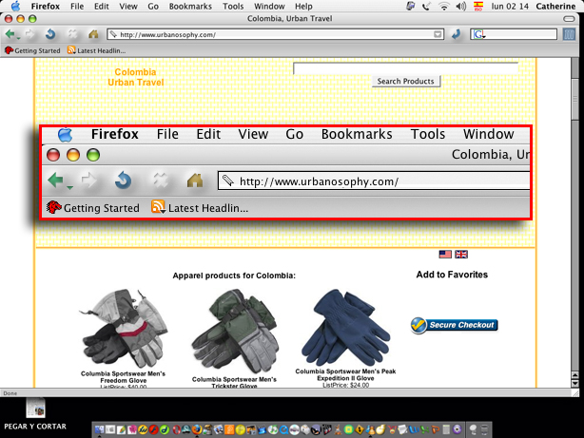
Task: Open Microsoft Excel from the Dock
Action: point(424,429)
